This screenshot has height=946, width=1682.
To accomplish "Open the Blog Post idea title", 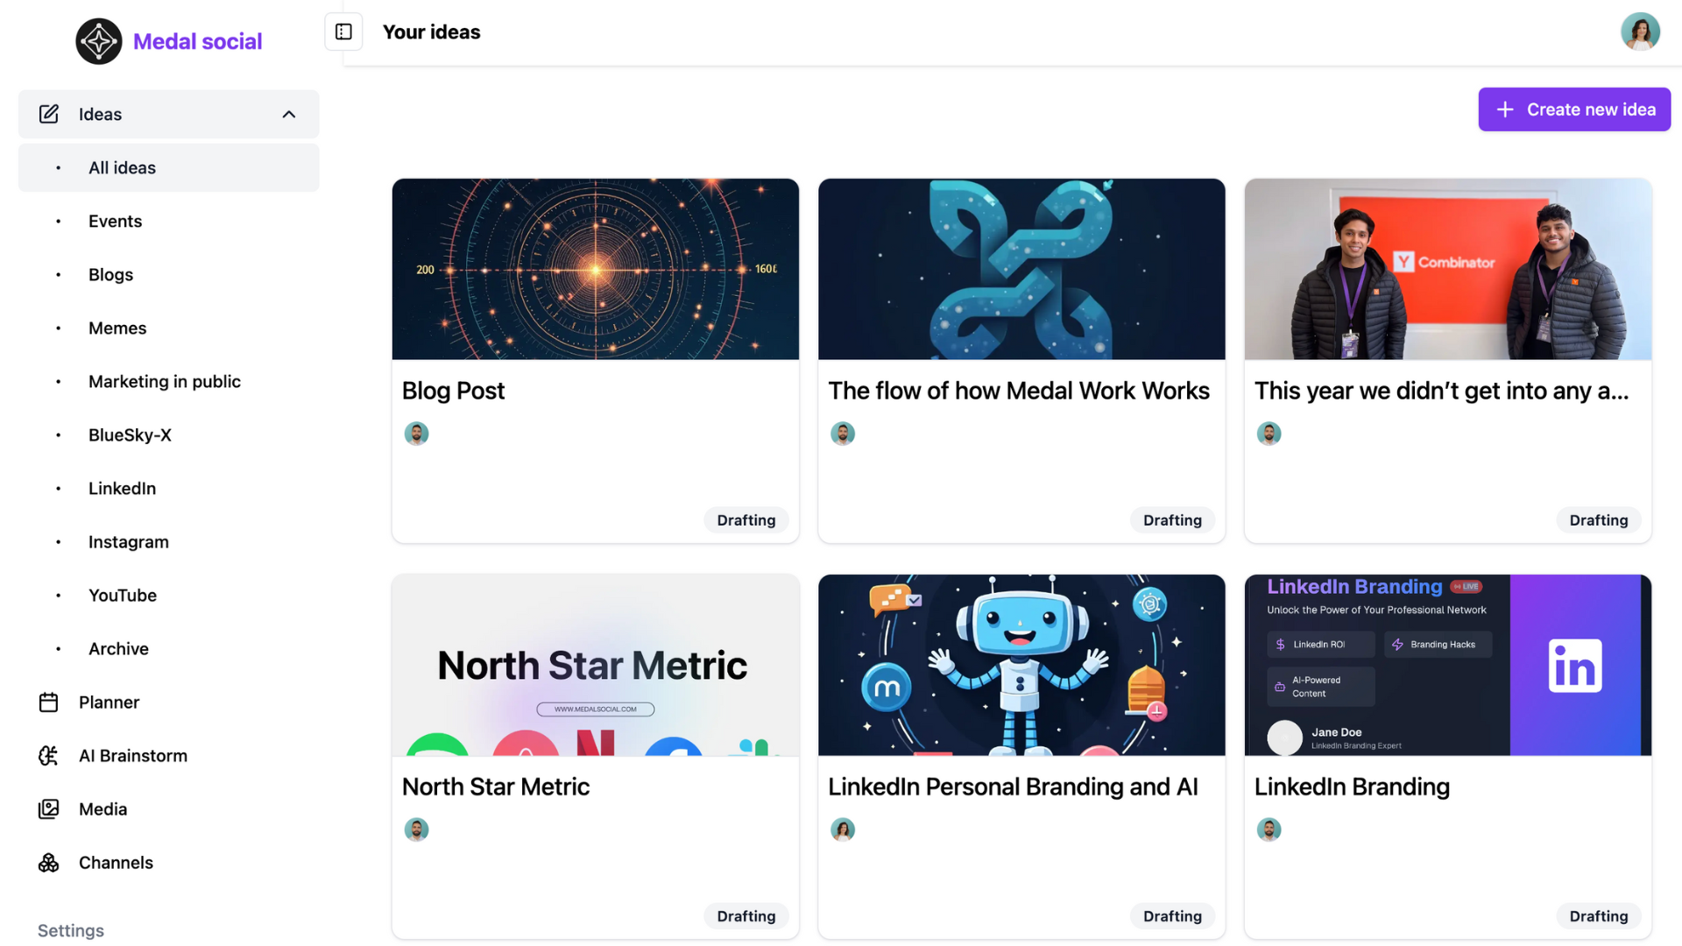I will coord(453,391).
